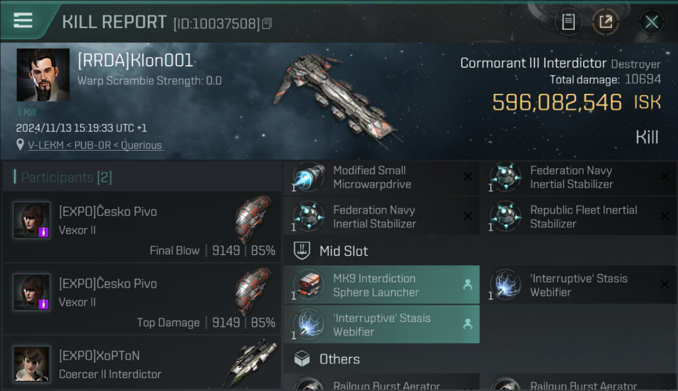Copy the kill report ID icon

coord(267,23)
